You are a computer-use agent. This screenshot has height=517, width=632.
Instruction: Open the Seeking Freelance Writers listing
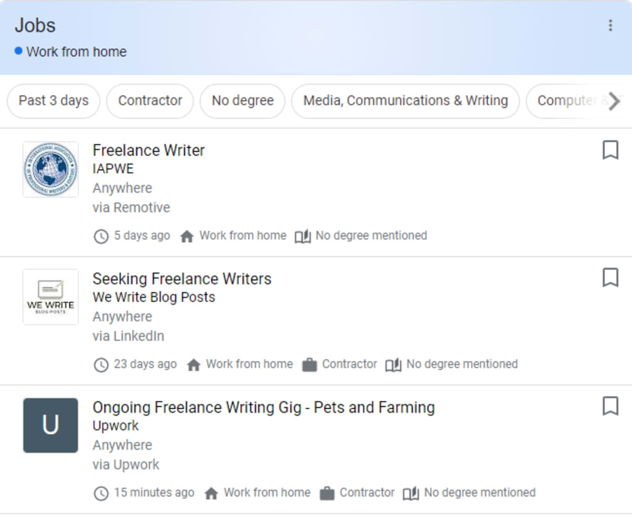click(182, 279)
